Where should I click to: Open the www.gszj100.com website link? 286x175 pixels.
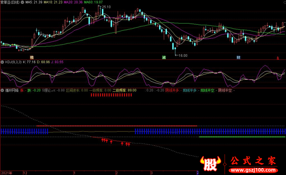pos(253,170)
